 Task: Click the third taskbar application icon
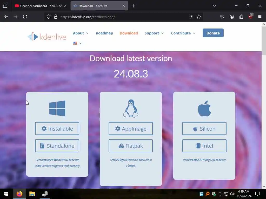[45, 194]
